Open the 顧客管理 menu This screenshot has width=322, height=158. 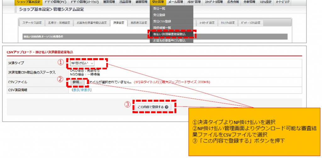click(x=141, y=2)
